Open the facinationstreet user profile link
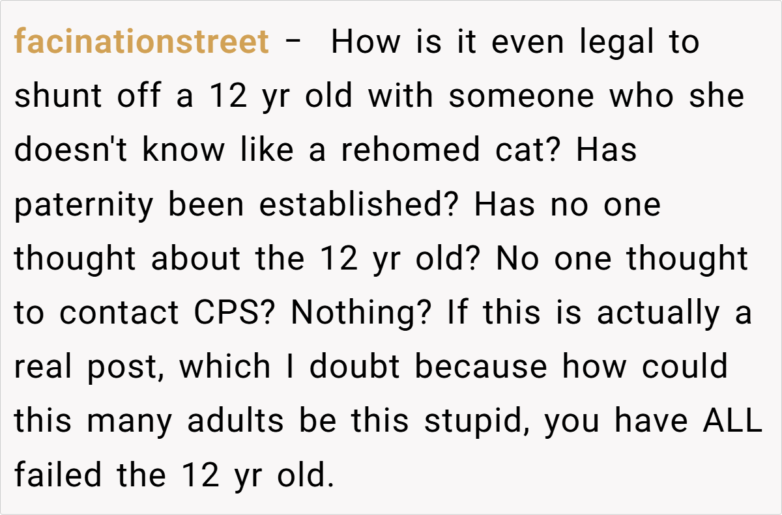The width and height of the screenshot is (782, 515). (141, 43)
